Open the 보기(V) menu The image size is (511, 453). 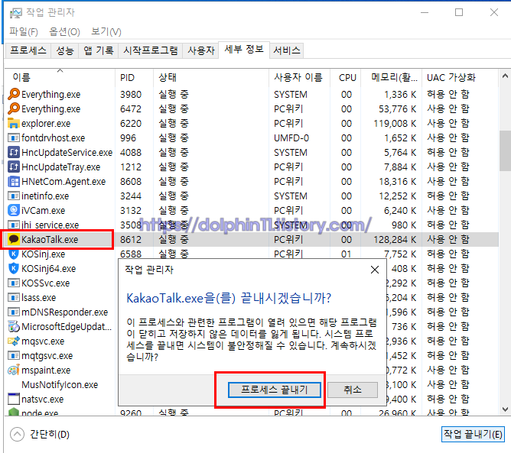[x=106, y=31]
